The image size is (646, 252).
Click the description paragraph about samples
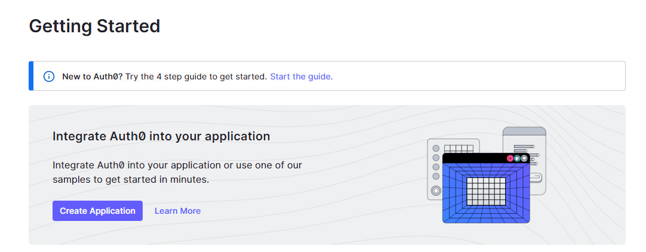(177, 172)
